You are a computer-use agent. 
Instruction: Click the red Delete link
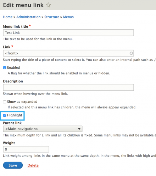[33, 165]
